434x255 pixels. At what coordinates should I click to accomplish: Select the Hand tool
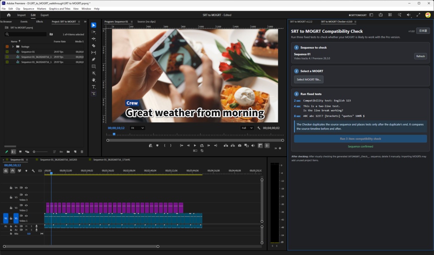pyautogui.click(x=94, y=80)
